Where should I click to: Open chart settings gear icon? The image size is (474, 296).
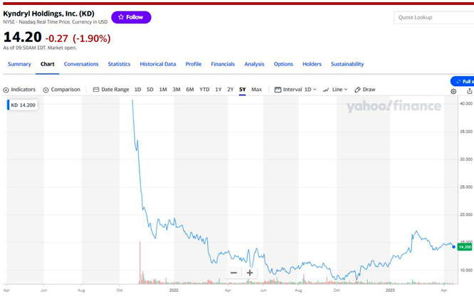click(x=453, y=91)
